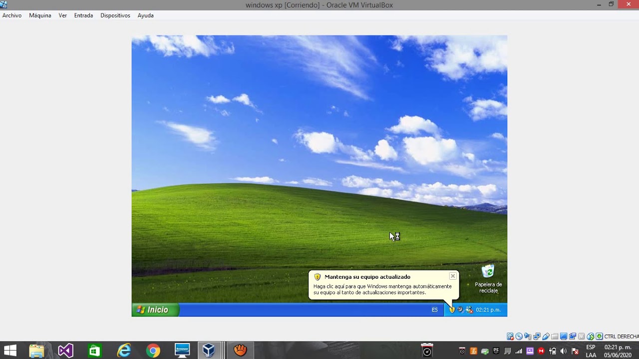Open the Archivo menu
The image size is (639, 359).
click(12, 15)
